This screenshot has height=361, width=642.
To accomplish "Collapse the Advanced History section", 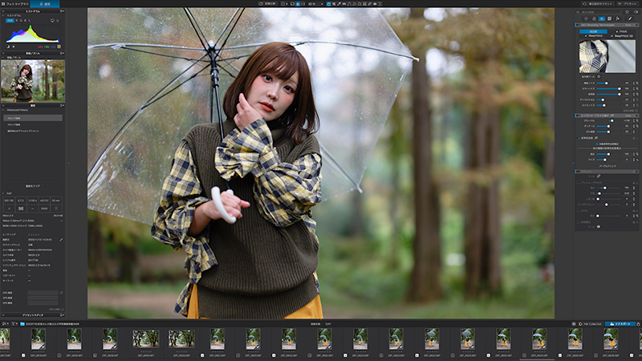I will click(3, 110).
